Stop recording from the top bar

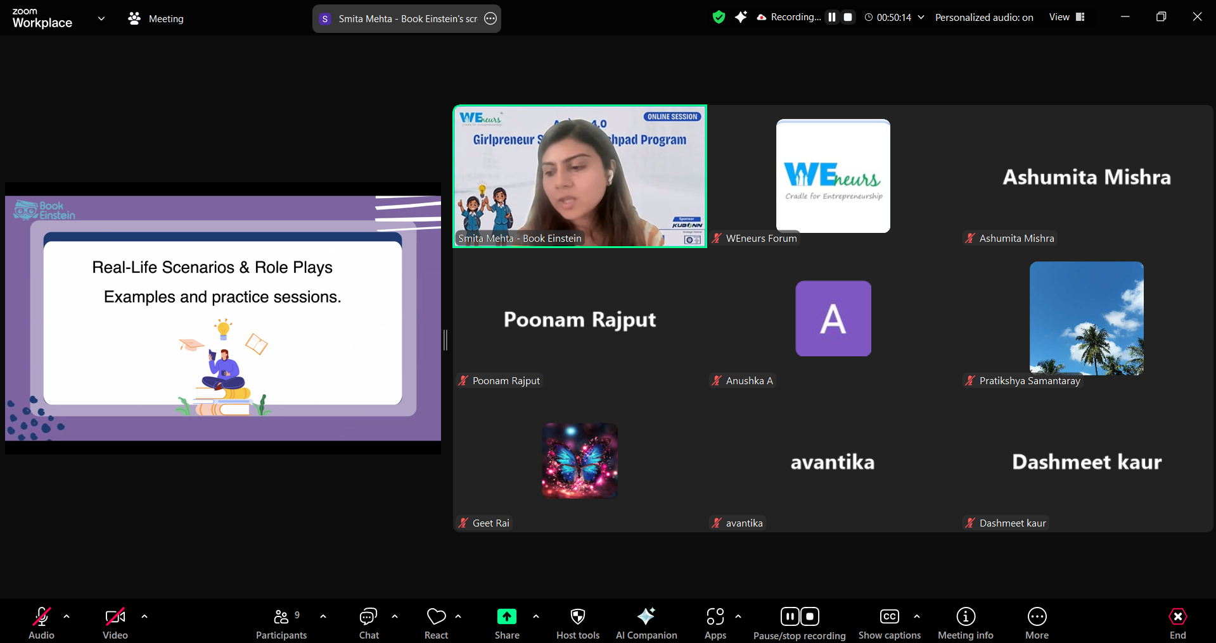848,17
